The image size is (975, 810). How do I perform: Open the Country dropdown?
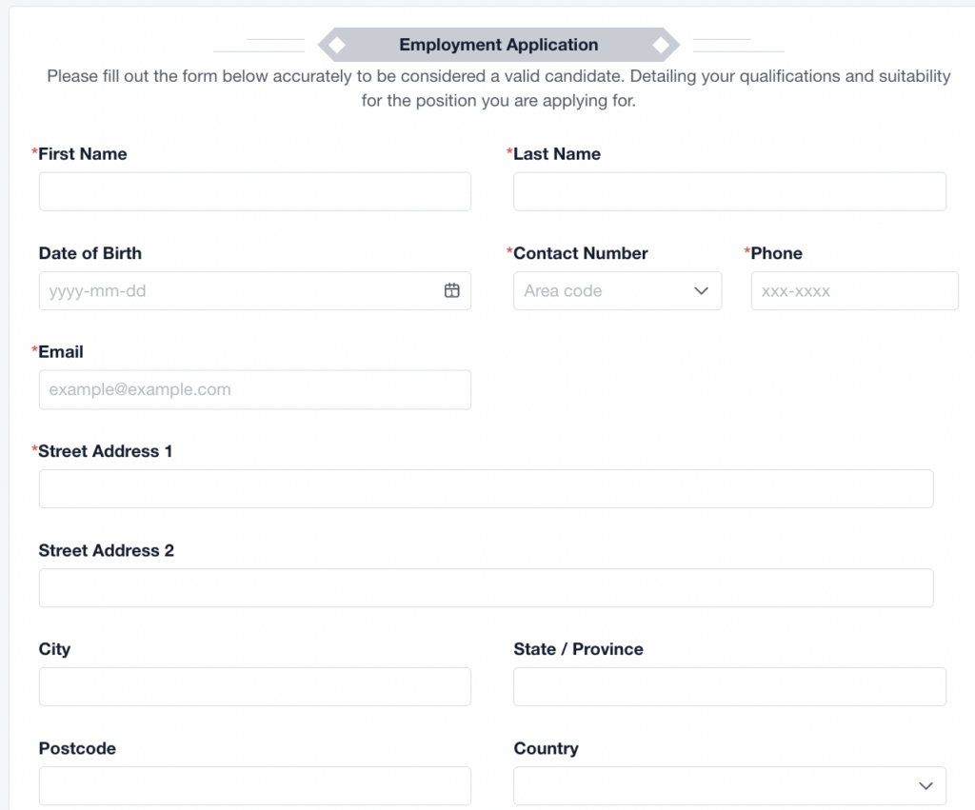point(729,786)
